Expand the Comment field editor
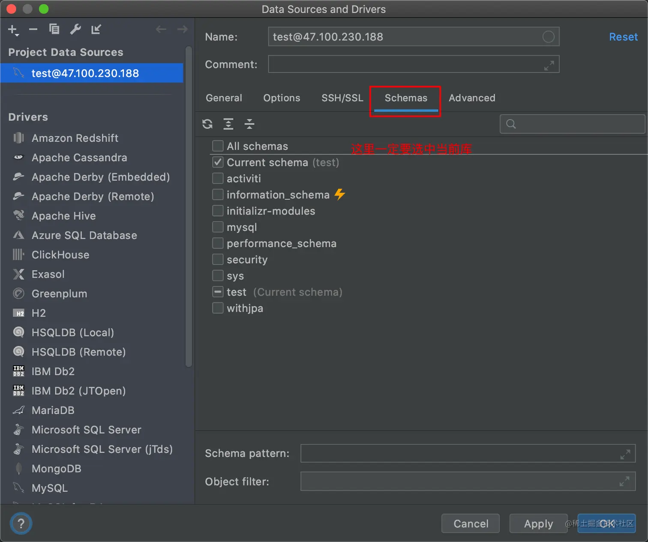Viewport: 648px width, 542px height. (x=549, y=65)
